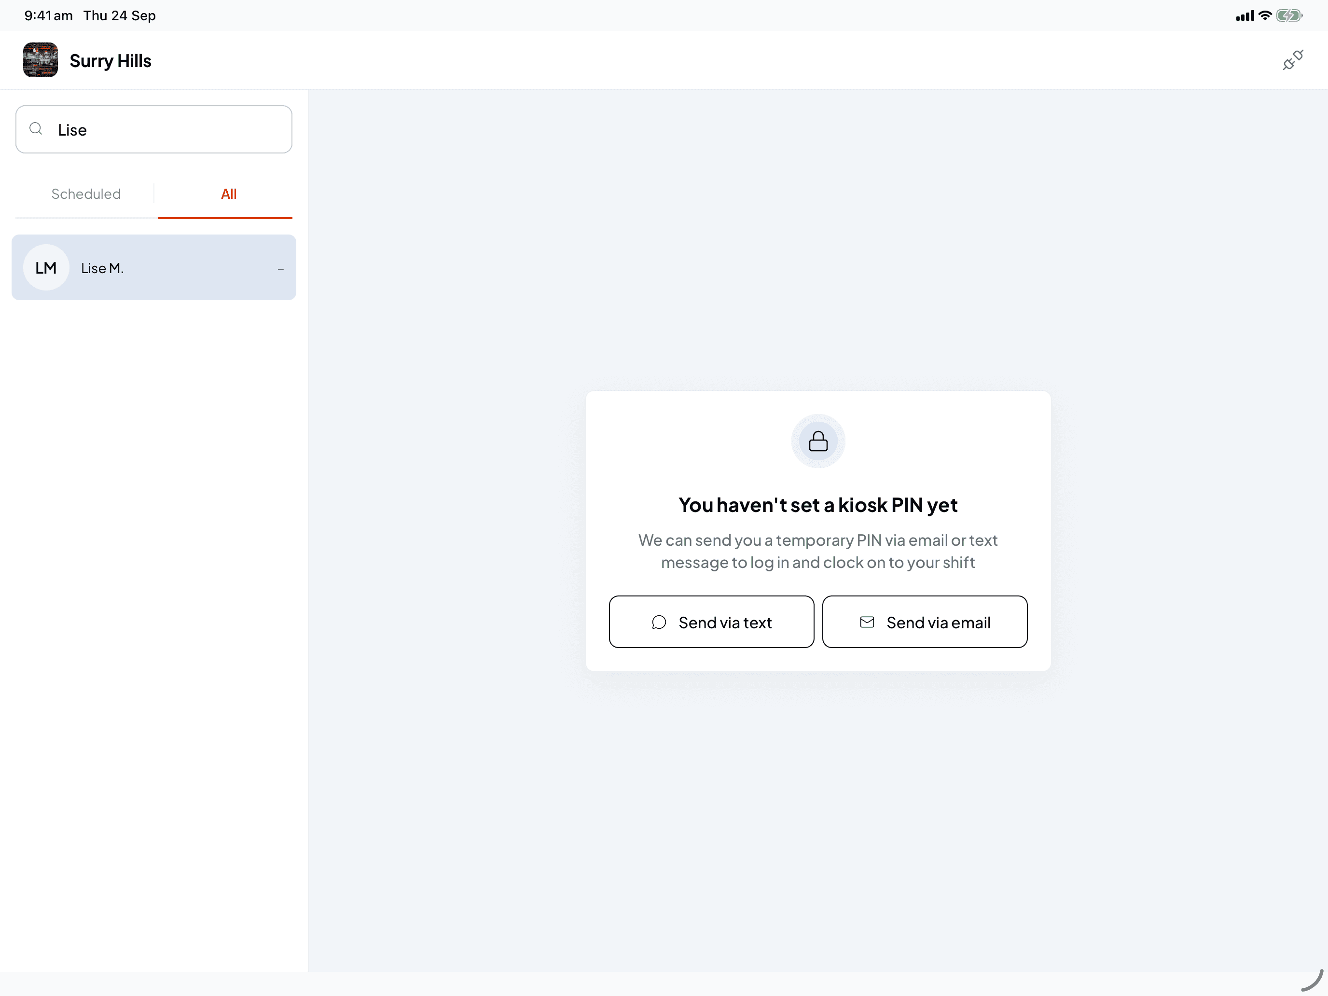
Task: Click the Surry Hills venue logo
Action: pyautogui.click(x=40, y=60)
